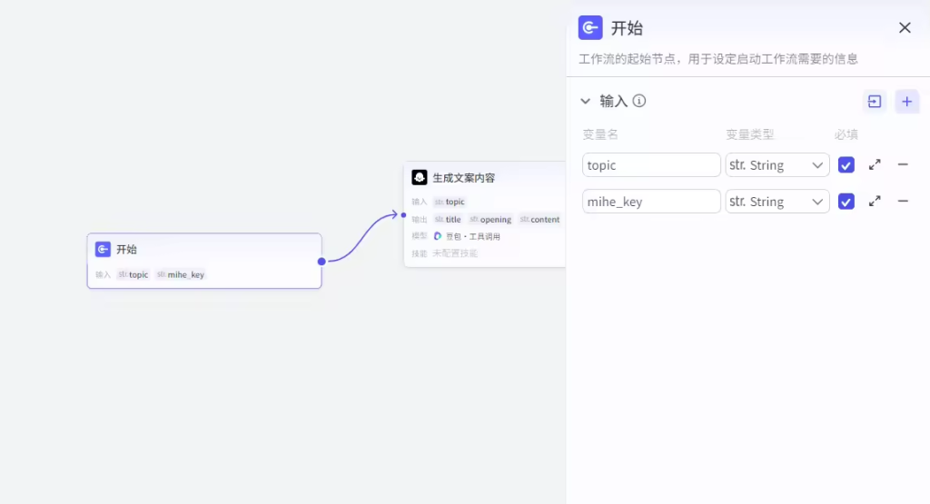This screenshot has width=930, height=504.
Task: Collapse the 输入 section chevron
Action: [586, 101]
